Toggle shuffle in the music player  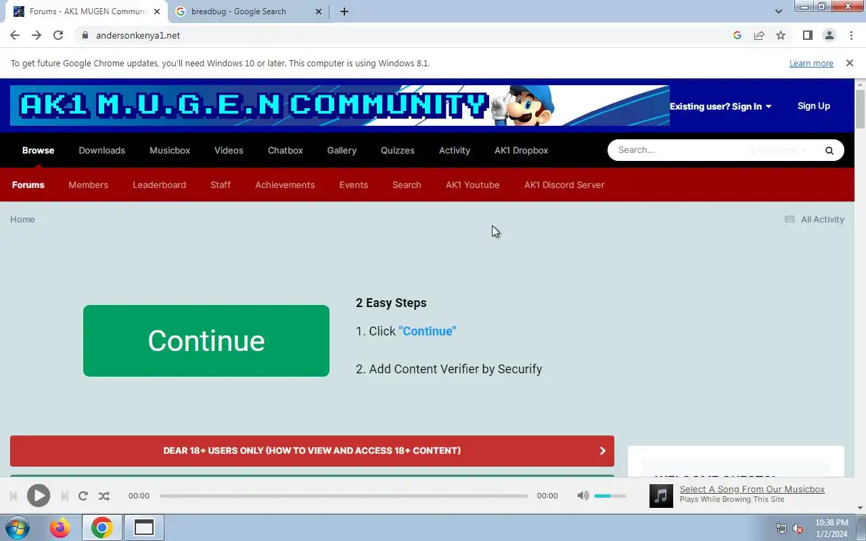[104, 496]
